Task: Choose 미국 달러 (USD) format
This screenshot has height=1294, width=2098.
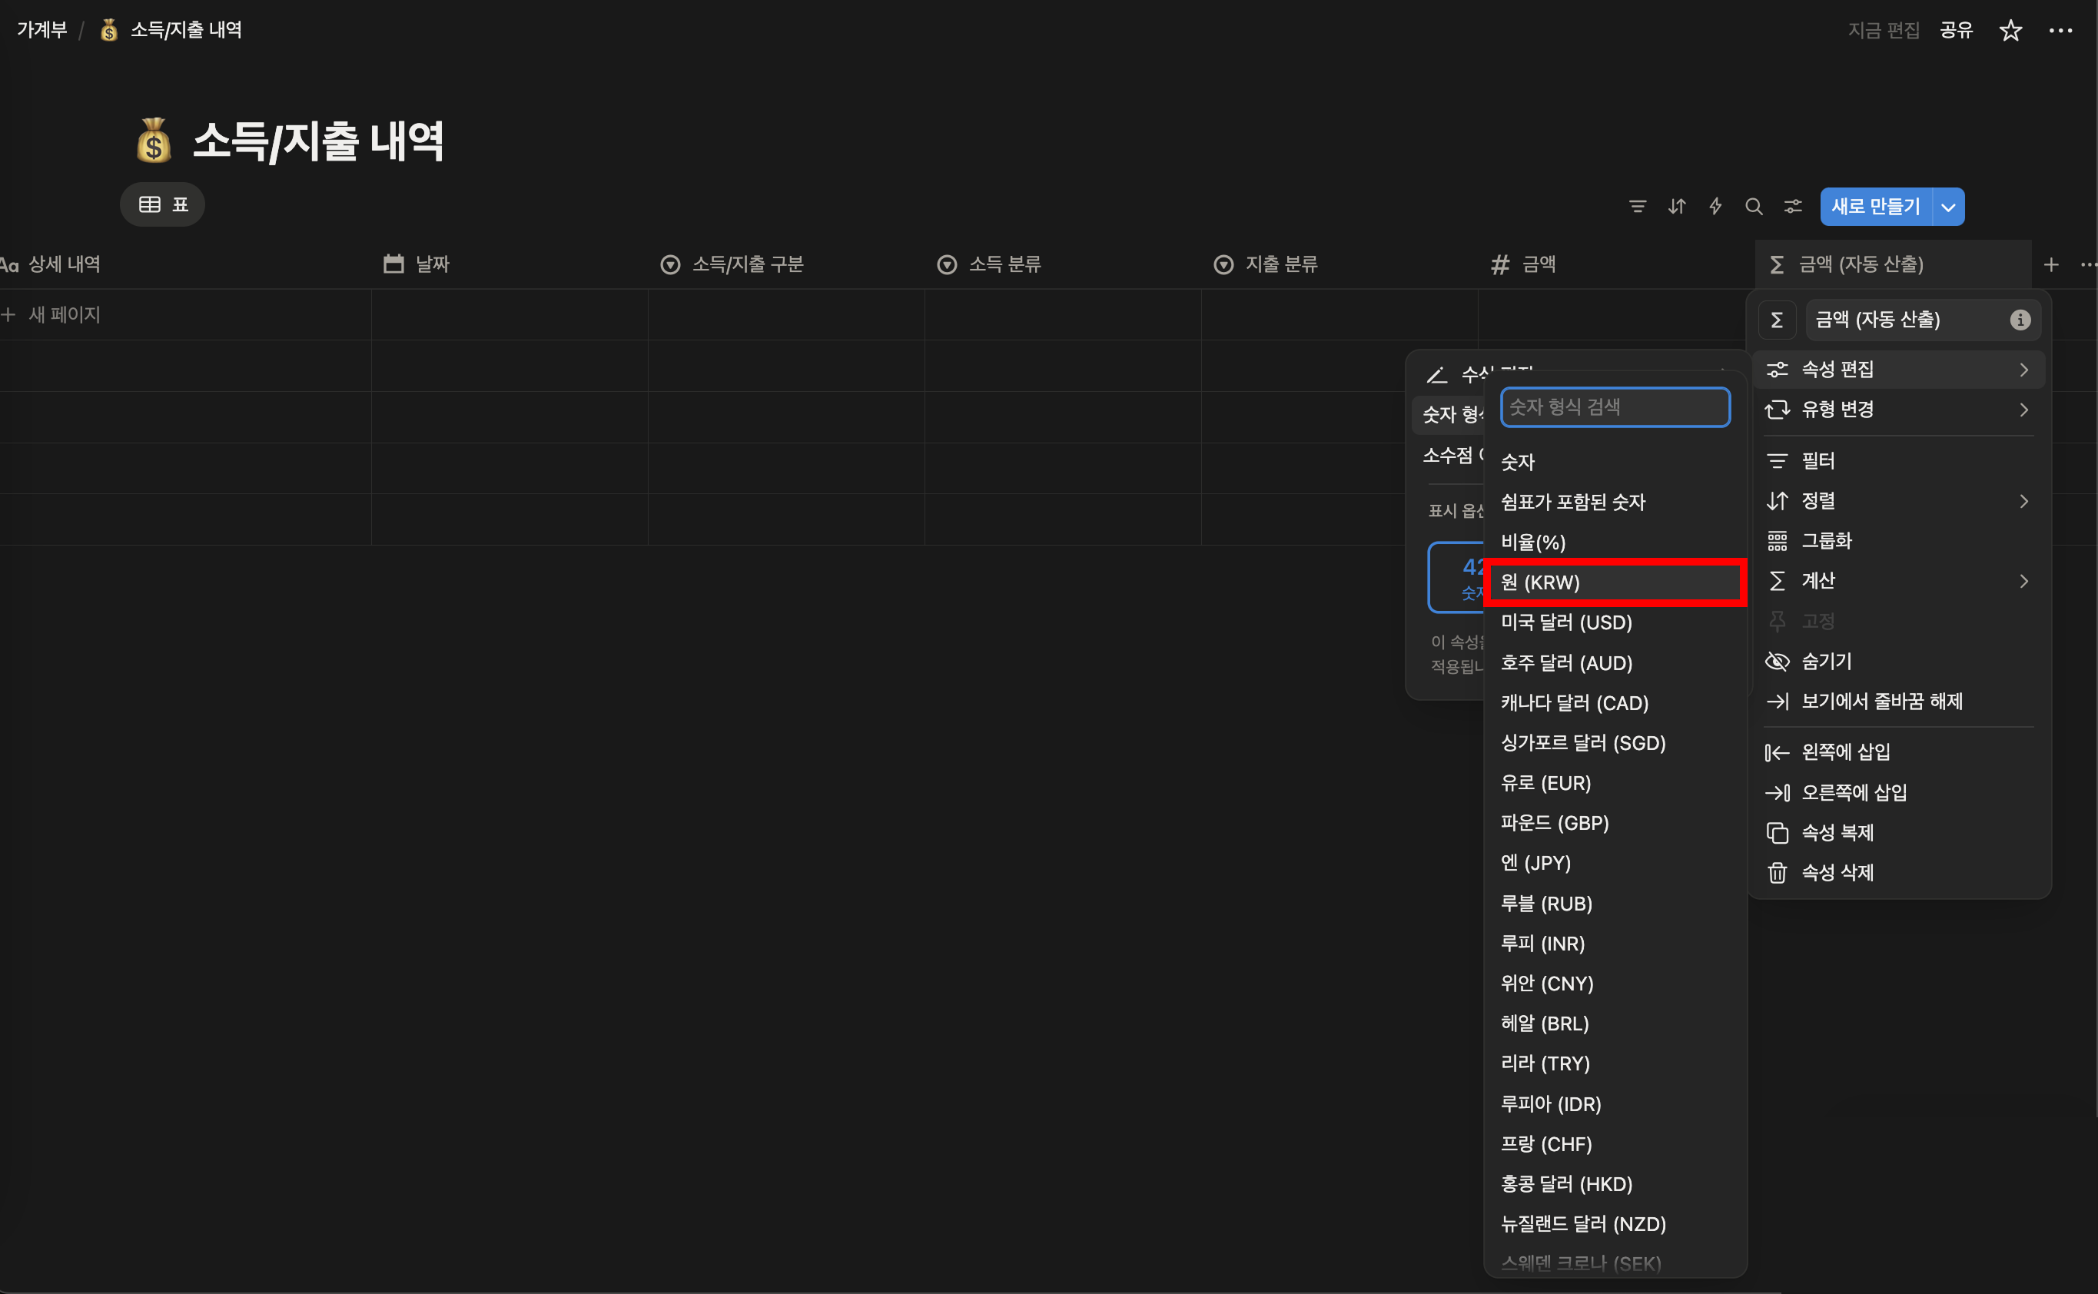Action: point(1565,622)
